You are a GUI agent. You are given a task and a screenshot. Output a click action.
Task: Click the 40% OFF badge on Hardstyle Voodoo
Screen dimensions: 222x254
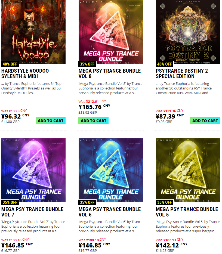pos(10,64)
